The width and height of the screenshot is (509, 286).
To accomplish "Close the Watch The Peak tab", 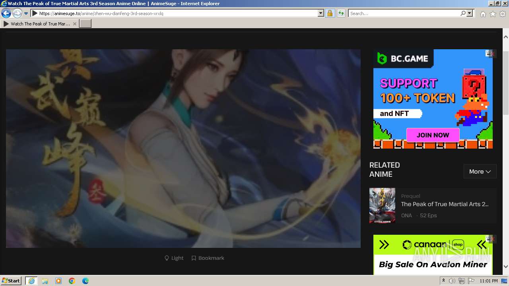I will point(75,24).
